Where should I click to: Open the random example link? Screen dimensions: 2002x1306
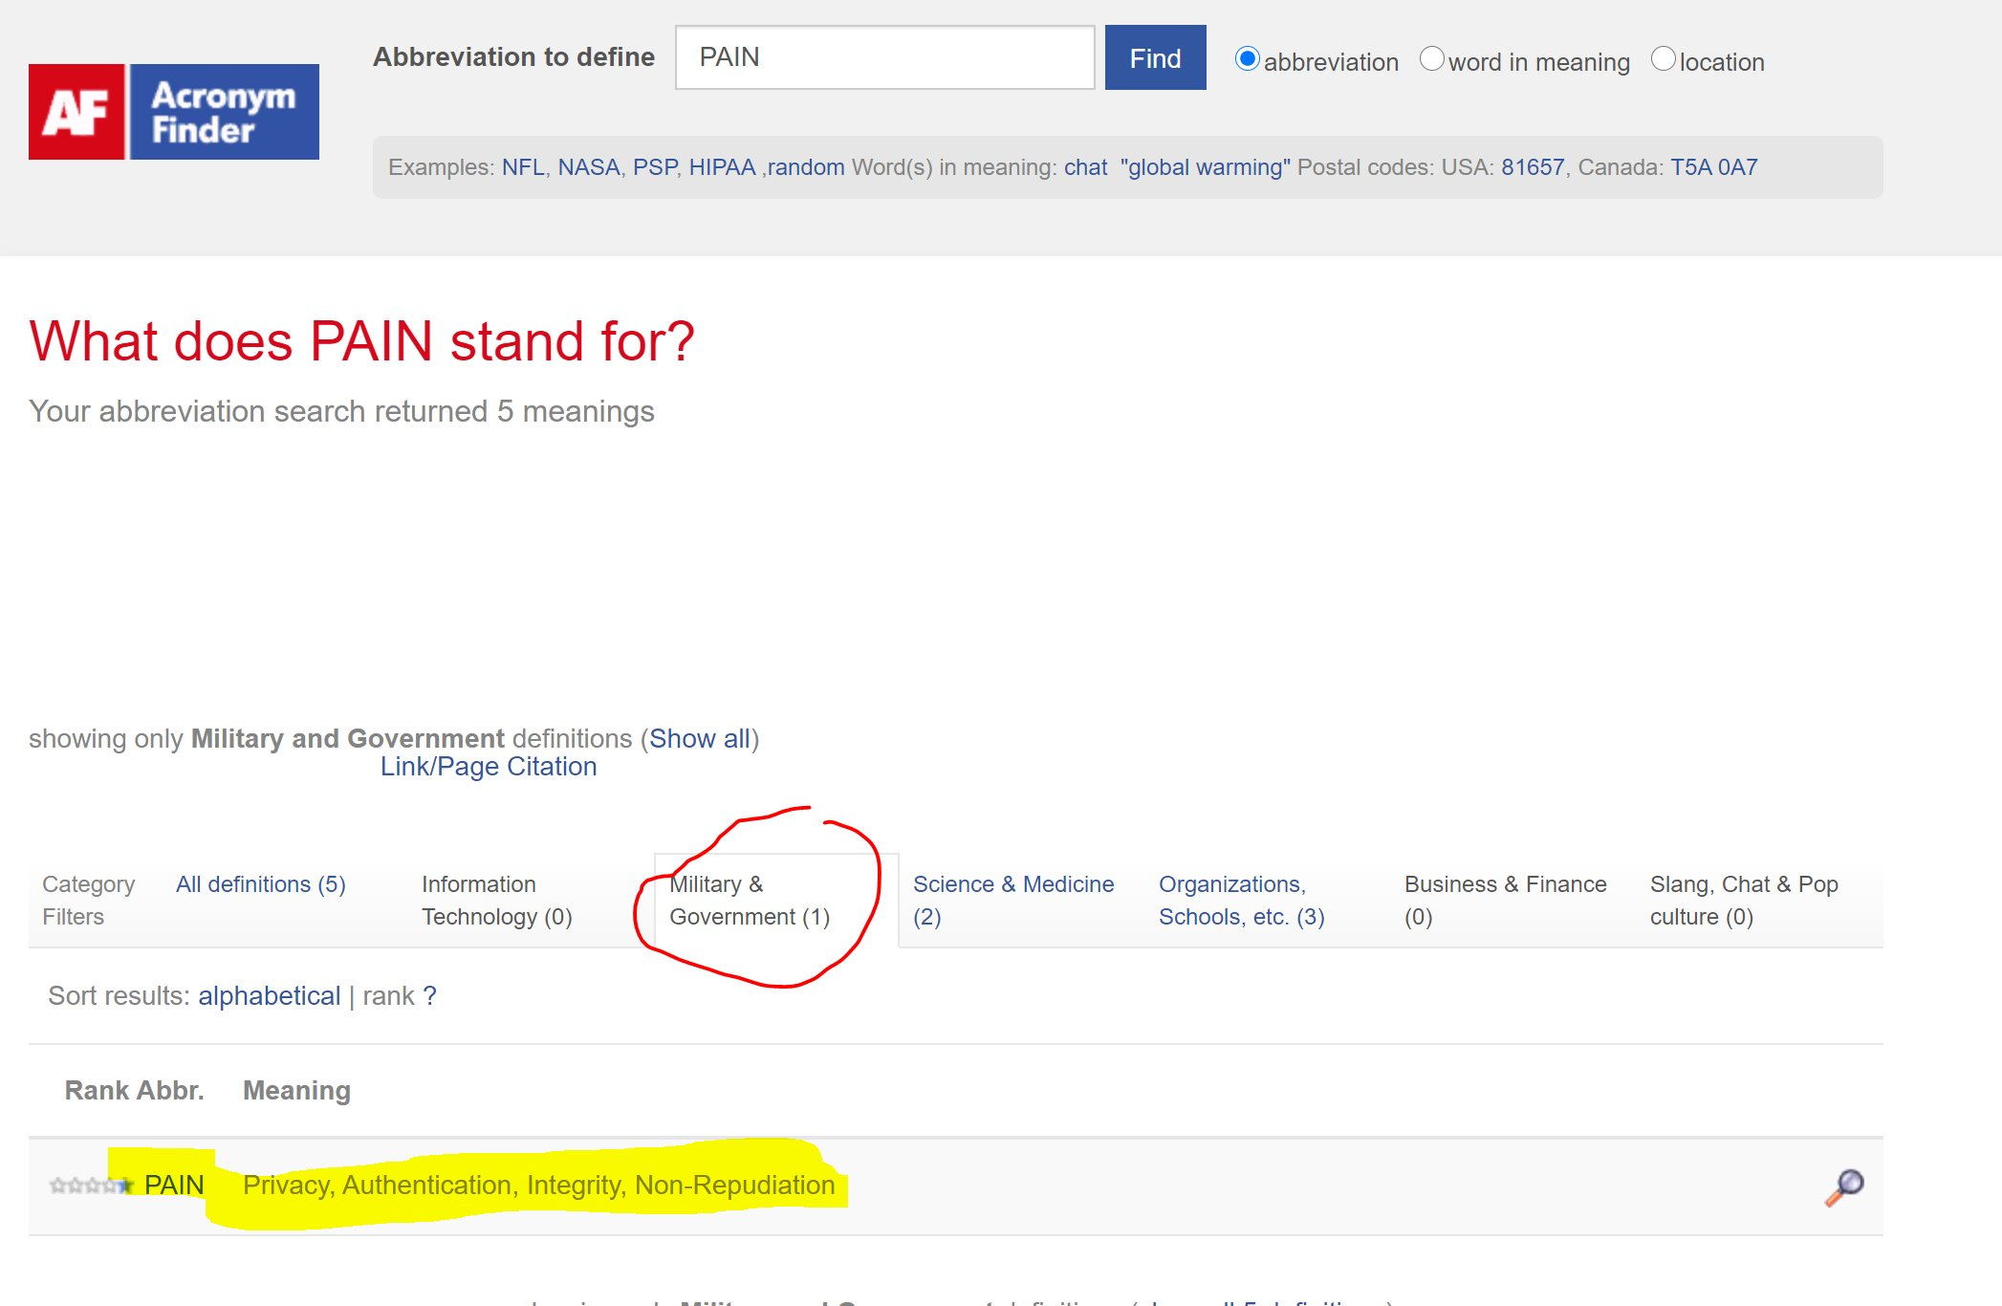click(x=806, y=167)
